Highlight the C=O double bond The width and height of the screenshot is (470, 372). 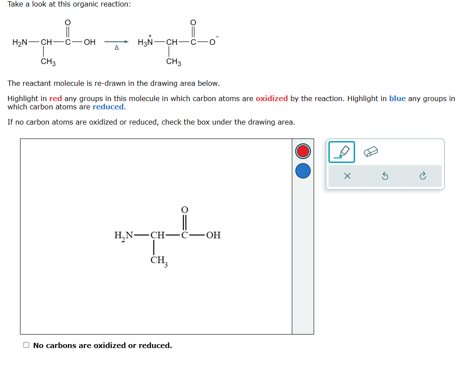coord(185,222)
